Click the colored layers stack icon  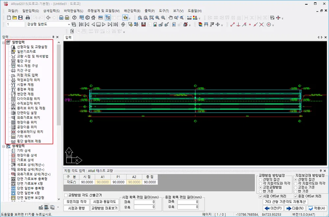click(200, 25)
